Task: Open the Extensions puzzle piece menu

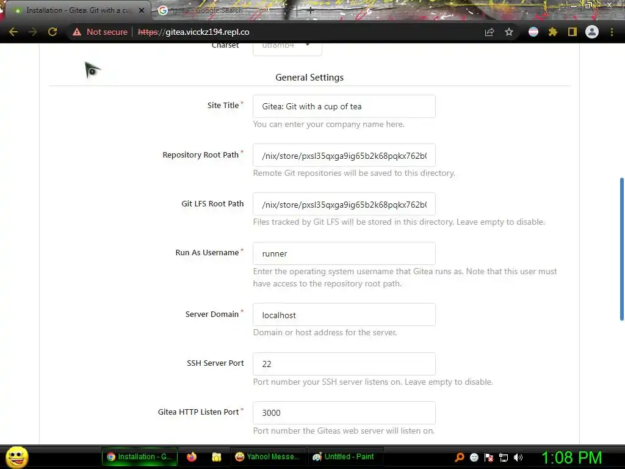Action: (553, 32)
